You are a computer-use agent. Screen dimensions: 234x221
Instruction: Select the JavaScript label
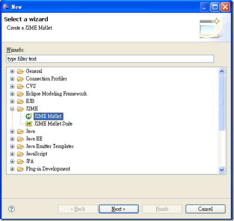(x=36, y=154)
